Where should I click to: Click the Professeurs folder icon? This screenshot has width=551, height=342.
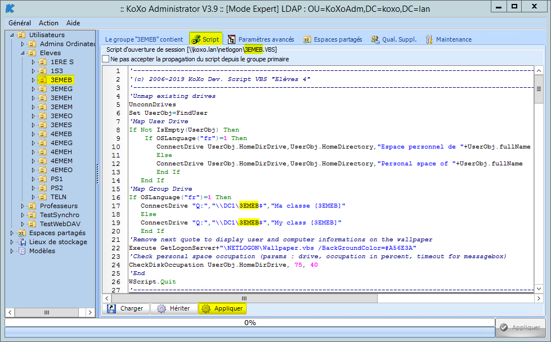pos(32,206)
